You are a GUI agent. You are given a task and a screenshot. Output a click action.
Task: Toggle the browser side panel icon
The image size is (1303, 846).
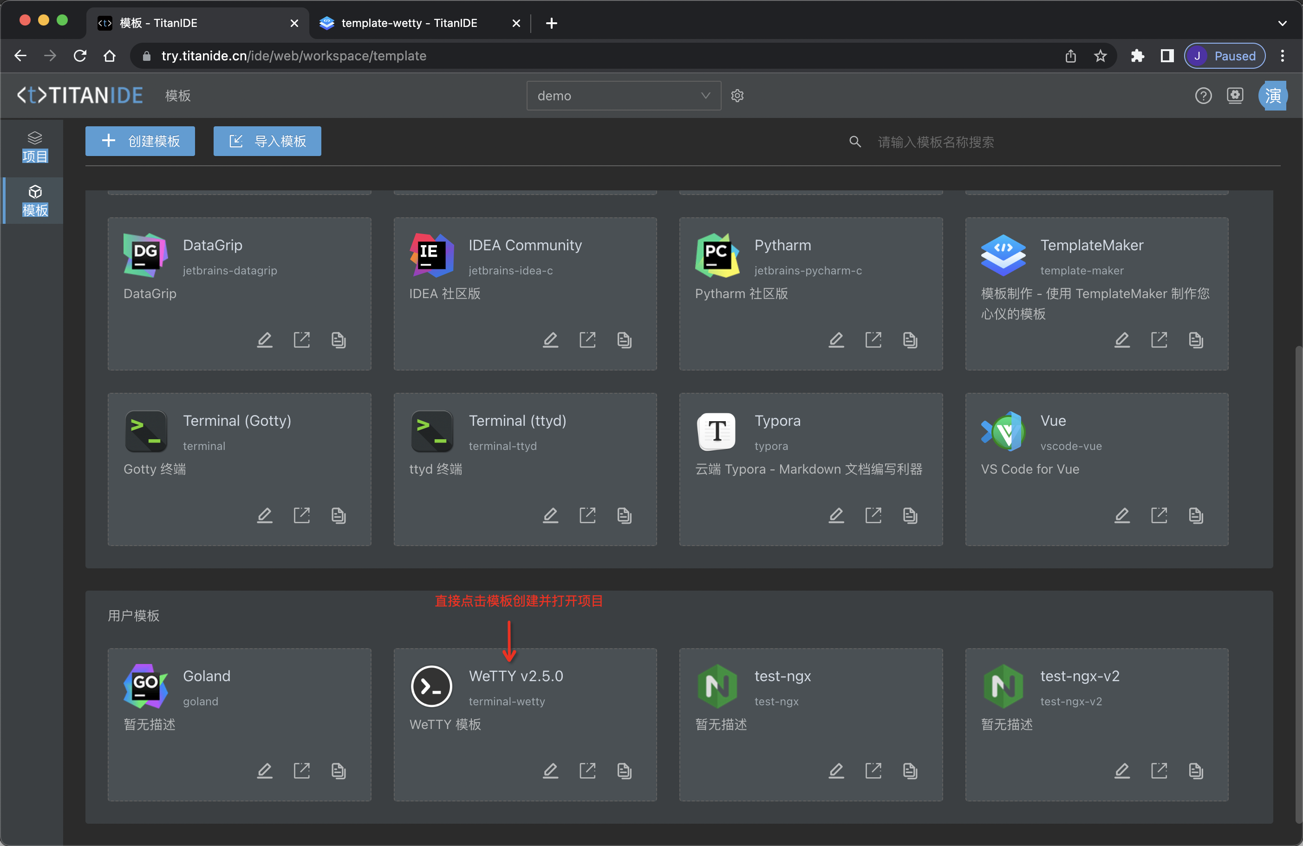click(1166, 56)
